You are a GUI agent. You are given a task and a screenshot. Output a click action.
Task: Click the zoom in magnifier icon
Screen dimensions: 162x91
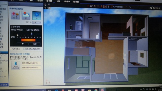[95, 6]
